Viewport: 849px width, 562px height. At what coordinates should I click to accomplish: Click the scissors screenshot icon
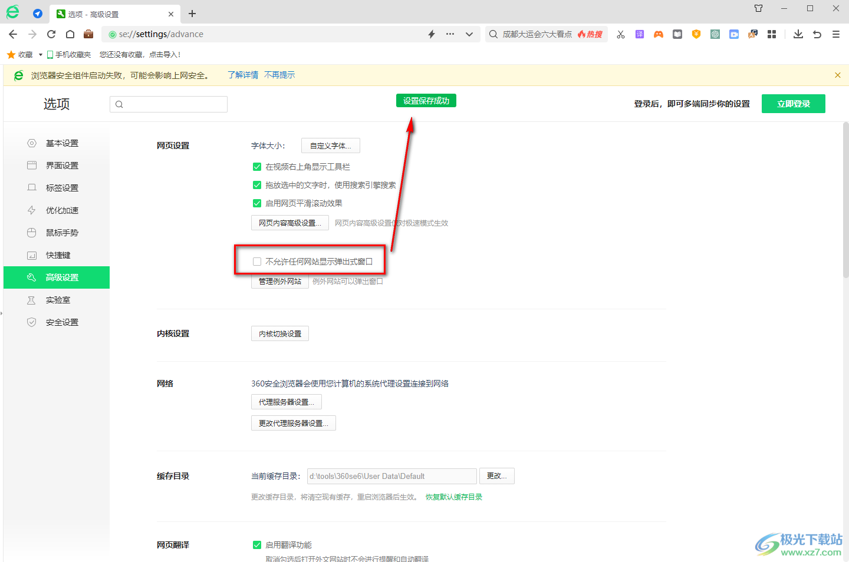[621, 34]
